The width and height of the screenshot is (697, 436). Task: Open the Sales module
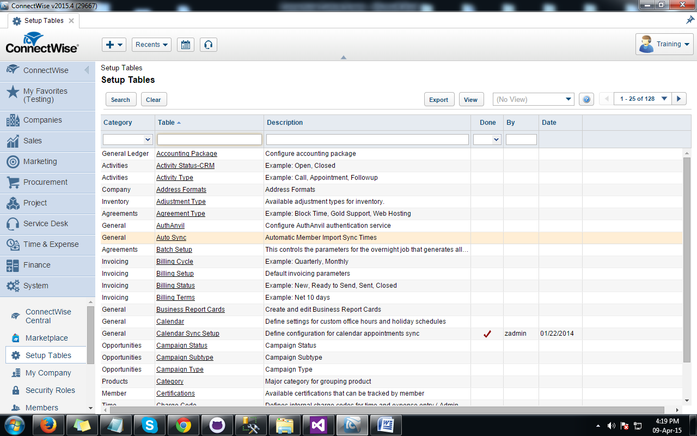[x=47, y=141]
